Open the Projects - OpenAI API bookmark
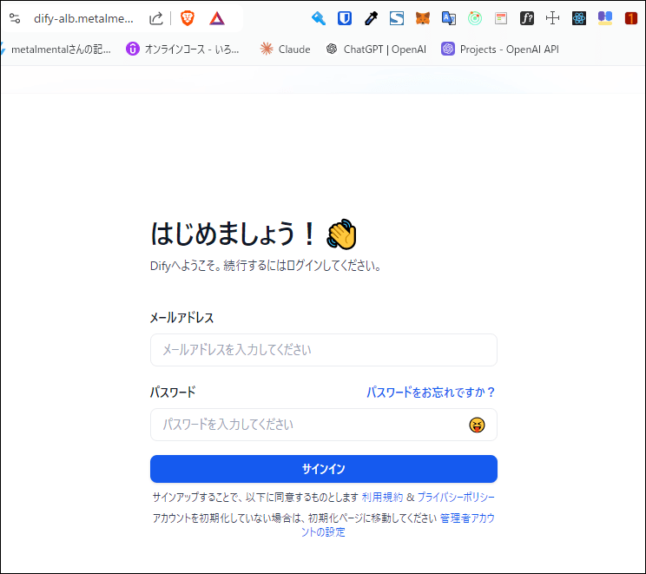Image resolution: width=646 pixels, height=574 pixels. (x=499, y=49)
